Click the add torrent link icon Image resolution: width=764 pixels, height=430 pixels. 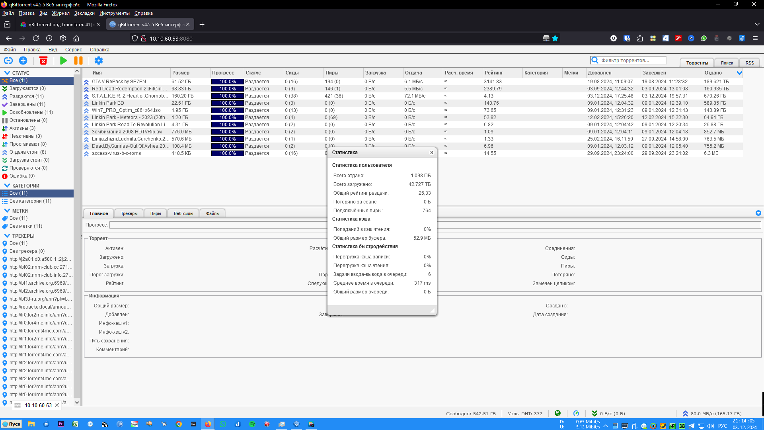coord(8,61)
